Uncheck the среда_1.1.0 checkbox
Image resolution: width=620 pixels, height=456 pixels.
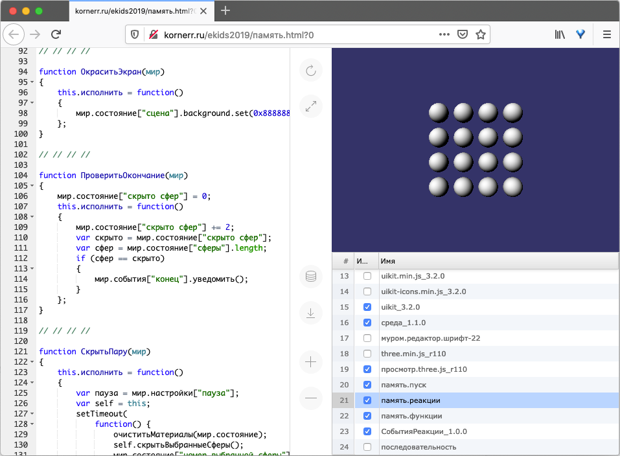(367, 323)
